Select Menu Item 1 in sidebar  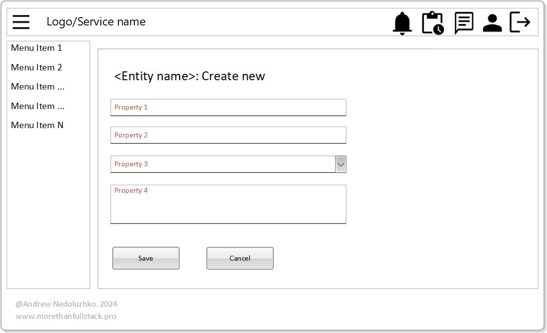click(37, 48)
